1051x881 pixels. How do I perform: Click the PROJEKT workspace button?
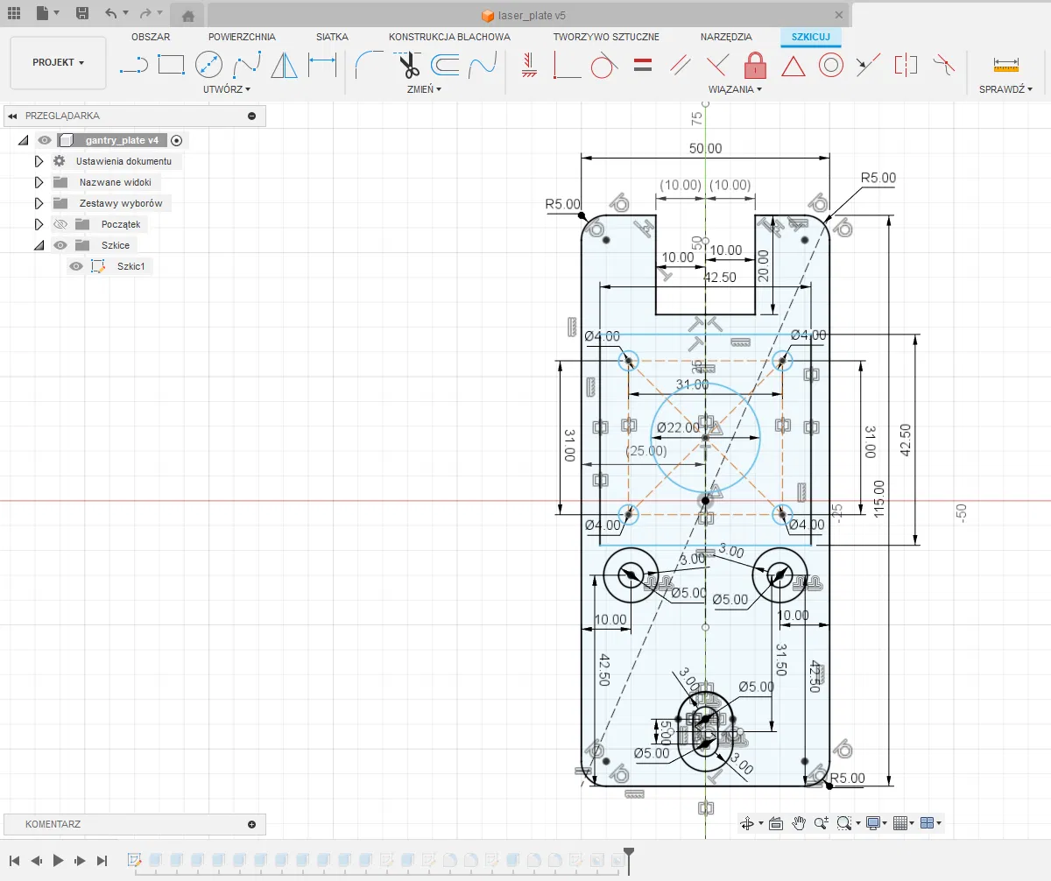click(58, 63)
